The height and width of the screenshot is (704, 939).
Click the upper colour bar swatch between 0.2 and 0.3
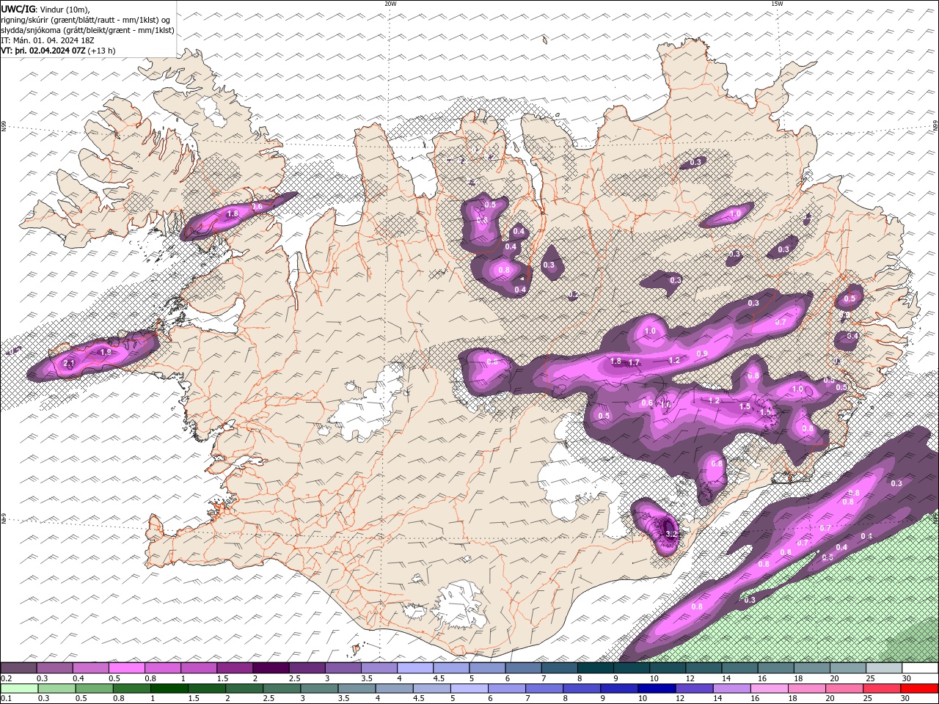coord(18,668)
